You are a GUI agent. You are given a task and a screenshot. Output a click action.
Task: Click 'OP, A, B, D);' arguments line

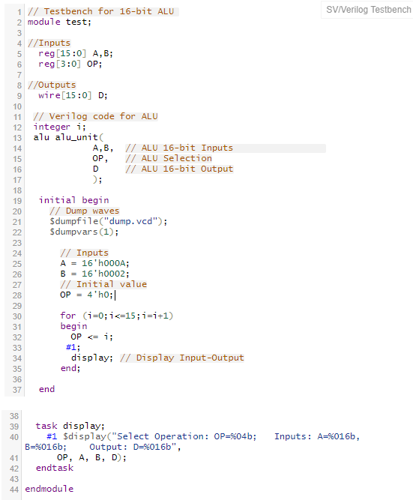(x=92, y=457)
